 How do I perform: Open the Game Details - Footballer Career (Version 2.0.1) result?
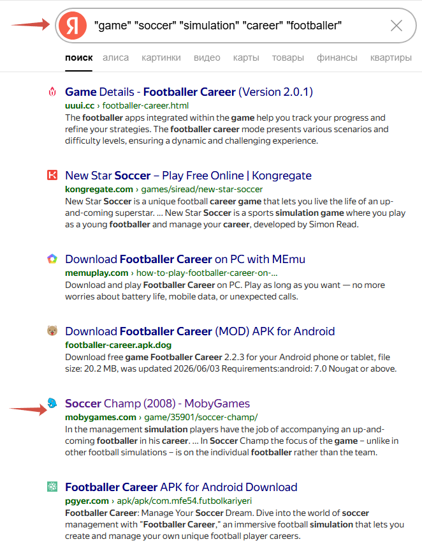[x=189, y=92]
